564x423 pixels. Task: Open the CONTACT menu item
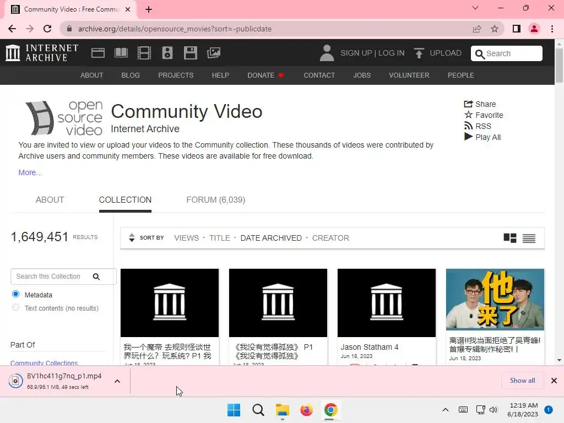pos(319,75)
